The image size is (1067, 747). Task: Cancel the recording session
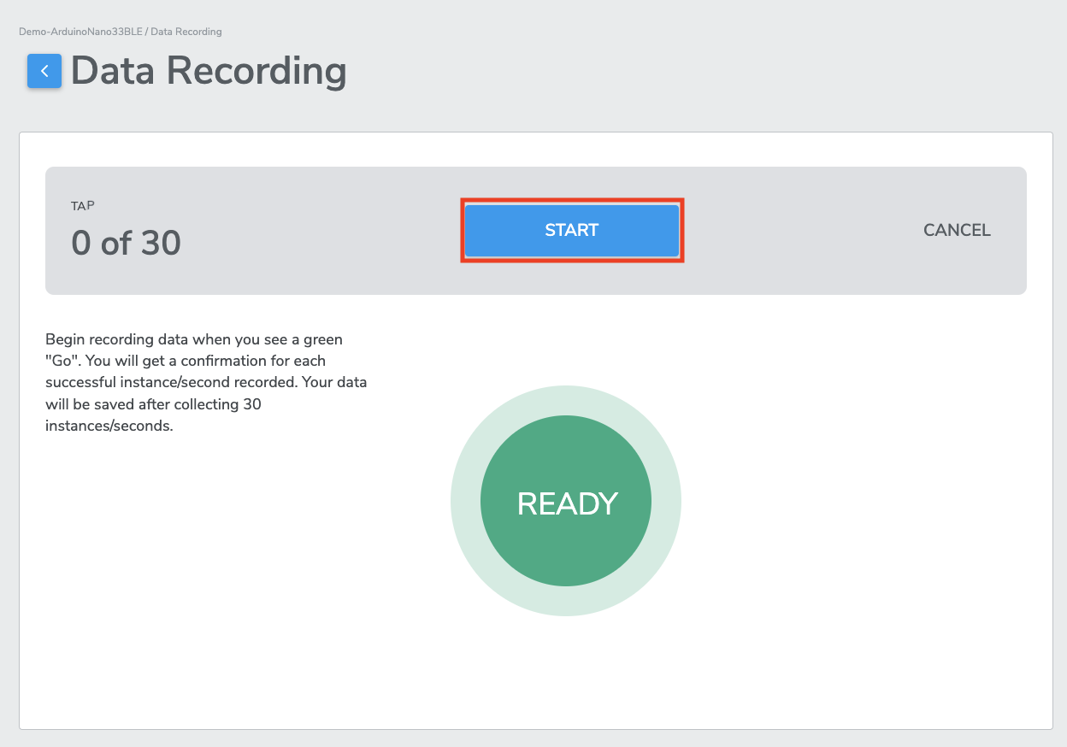point(957,230)
